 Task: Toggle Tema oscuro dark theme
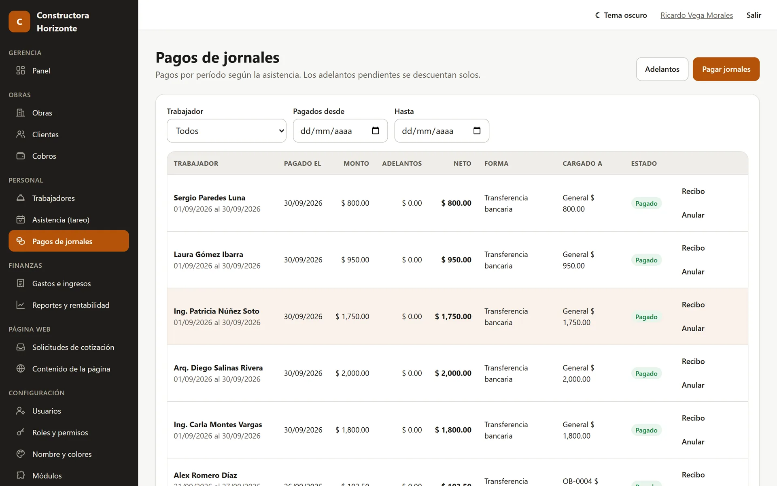point(621,15)
